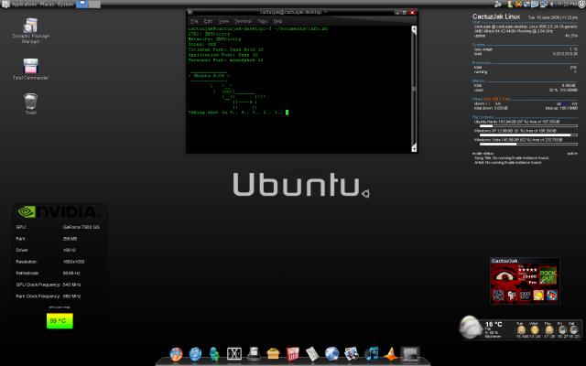Open the terminal Edit menu
The image size is (586, 366).
click(x=208, y=21)
